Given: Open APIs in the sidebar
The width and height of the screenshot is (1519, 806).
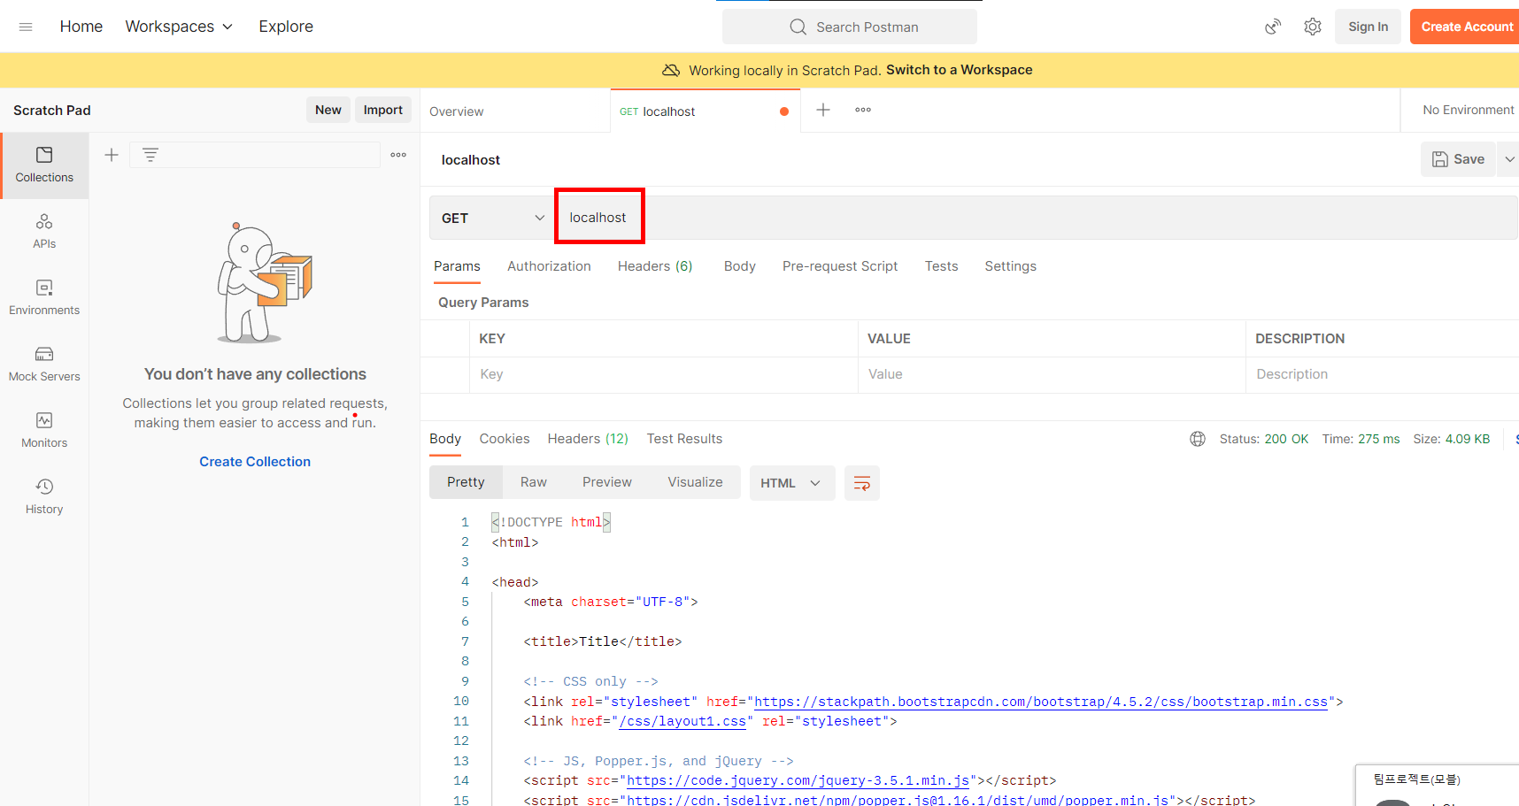Looking at the screenshot, I should point(44,232).
